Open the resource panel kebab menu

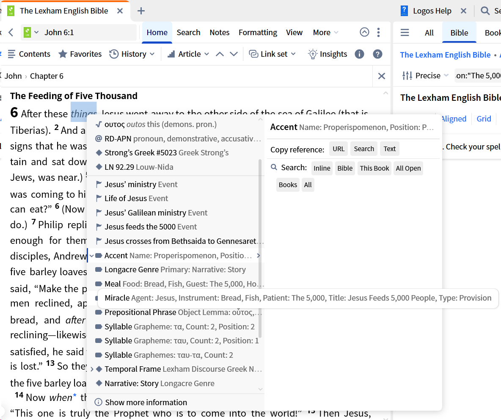378,32
